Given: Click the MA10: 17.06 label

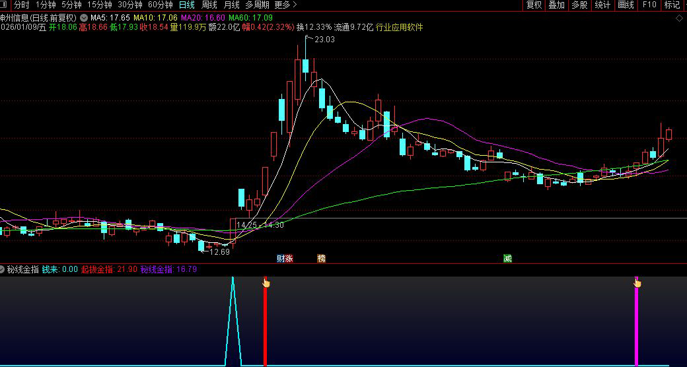Looking at the screenshot, I should 155,18.
